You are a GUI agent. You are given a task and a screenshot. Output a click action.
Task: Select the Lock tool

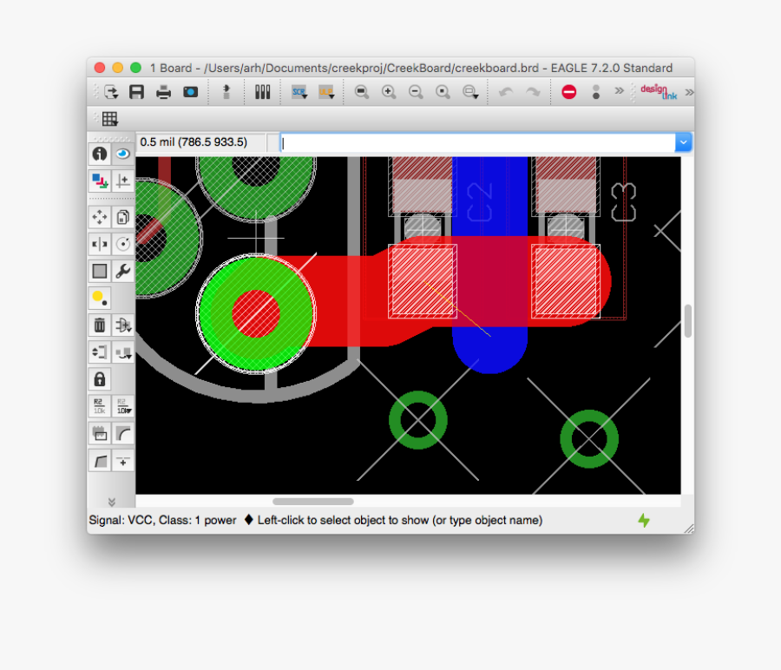click(99, 378)
